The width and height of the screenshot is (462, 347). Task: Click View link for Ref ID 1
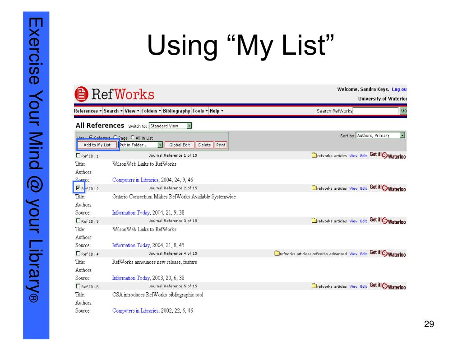[353, 156]
